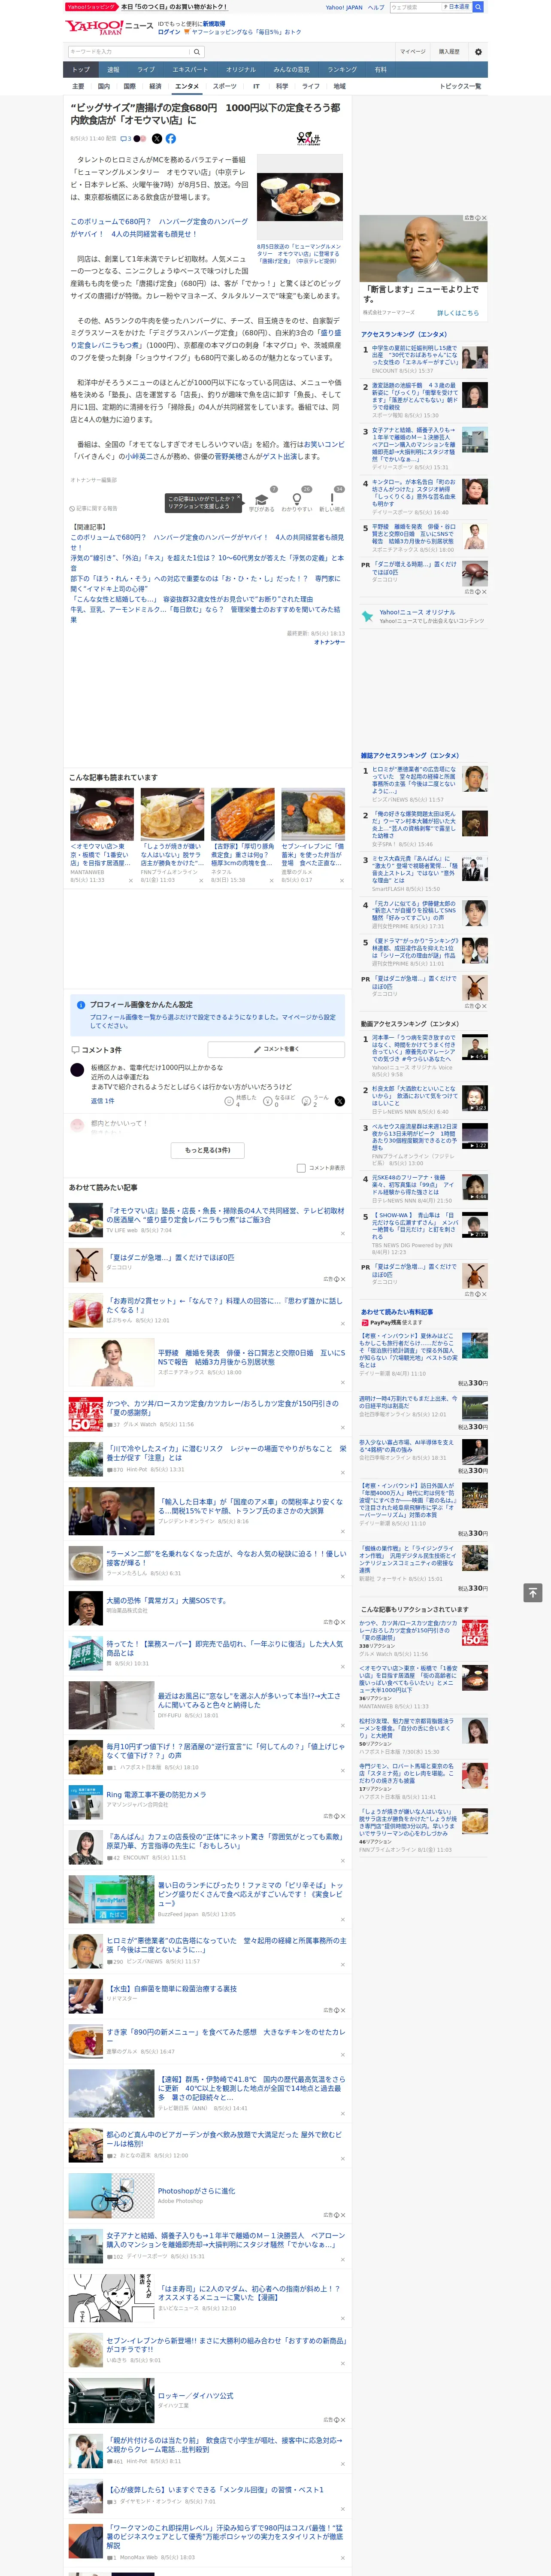This screenshot has height=2576, width=551.
Task: Click the 共感した reaction face icon
Action: 229,1100
